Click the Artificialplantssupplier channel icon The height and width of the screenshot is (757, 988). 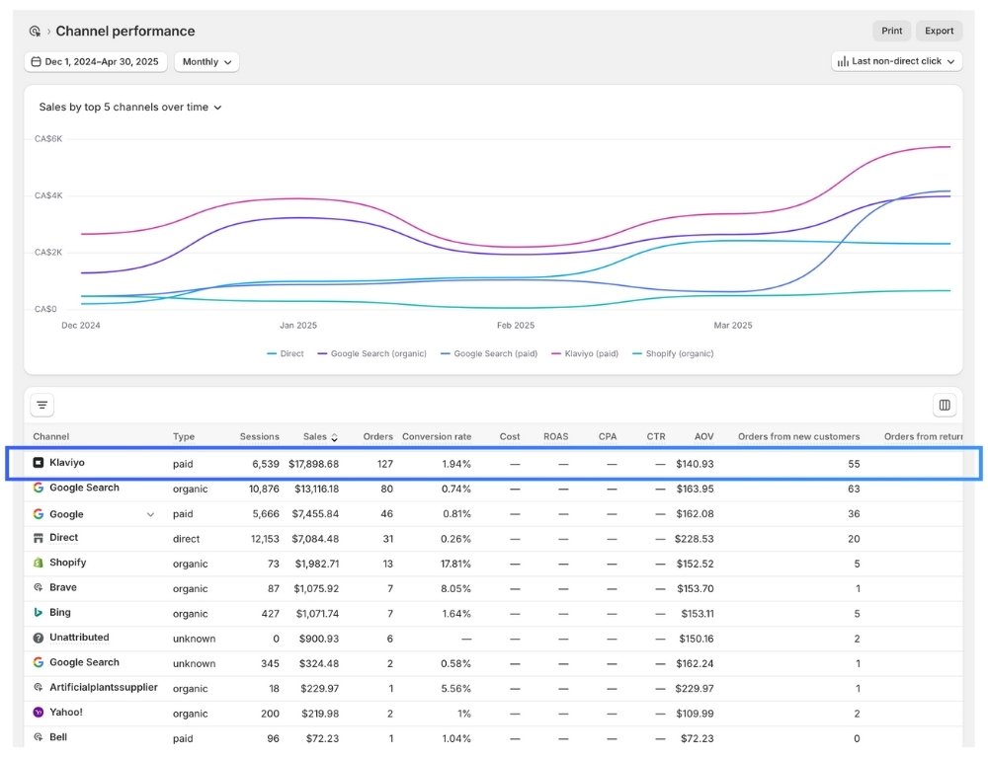click(39, 687)
